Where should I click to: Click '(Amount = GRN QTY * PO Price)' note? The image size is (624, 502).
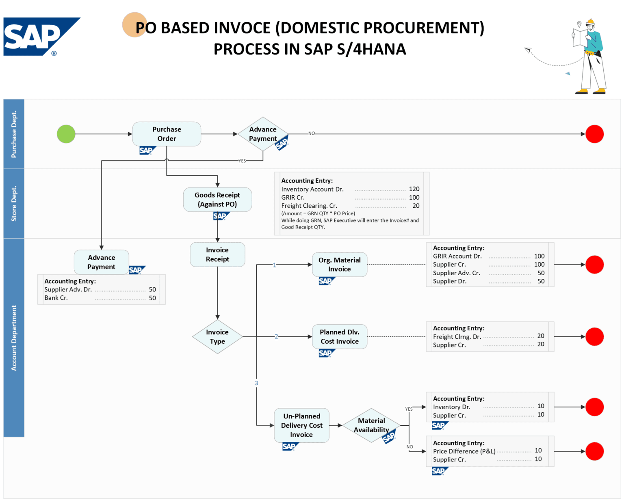318,213
